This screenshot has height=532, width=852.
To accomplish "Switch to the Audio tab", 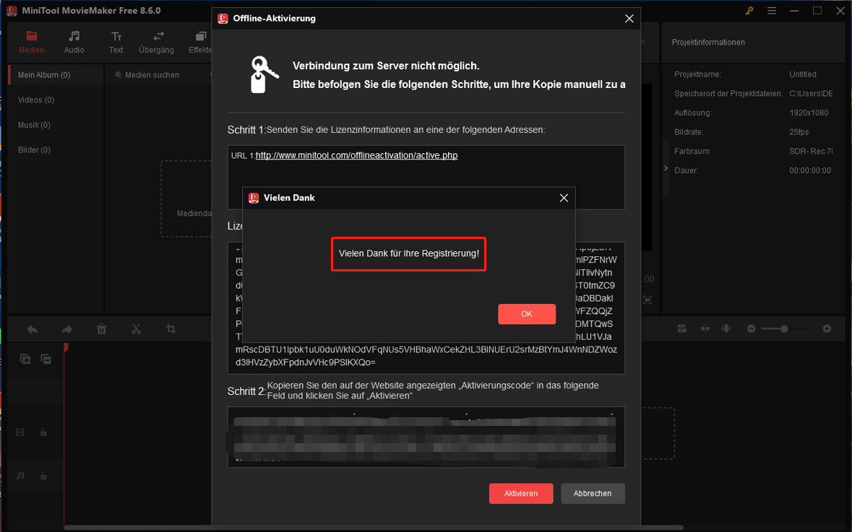I will (74, 42).
